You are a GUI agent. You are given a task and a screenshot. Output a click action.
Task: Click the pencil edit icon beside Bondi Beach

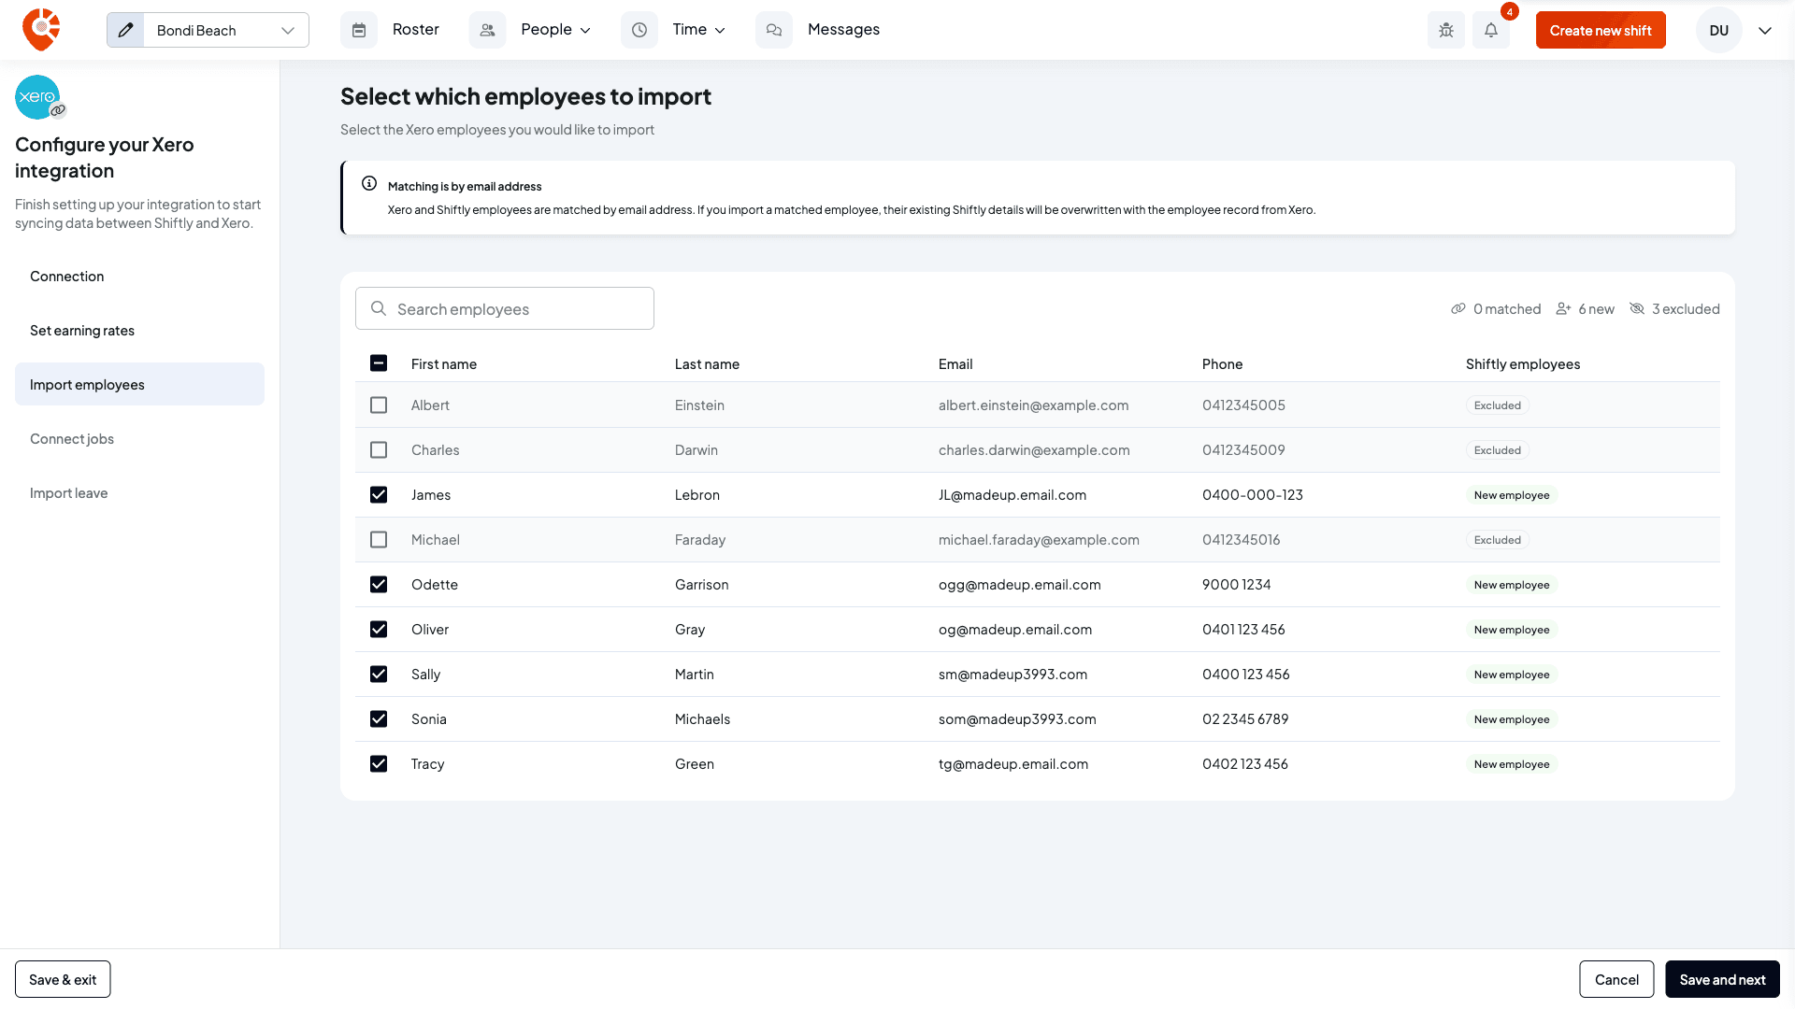(125, 30)
